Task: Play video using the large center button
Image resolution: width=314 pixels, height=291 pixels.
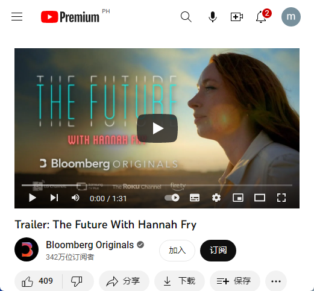Action: tap(157, 128)
